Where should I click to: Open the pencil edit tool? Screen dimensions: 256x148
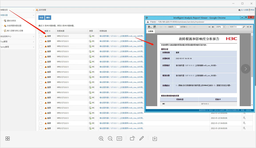click(142, 138)
